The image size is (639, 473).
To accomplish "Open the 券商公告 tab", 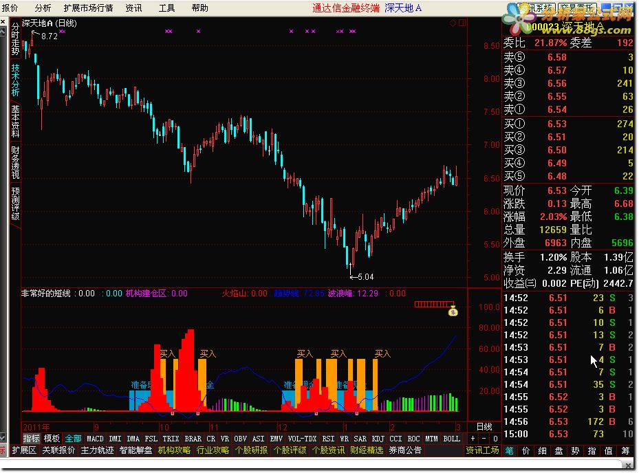I will point(406,450).
